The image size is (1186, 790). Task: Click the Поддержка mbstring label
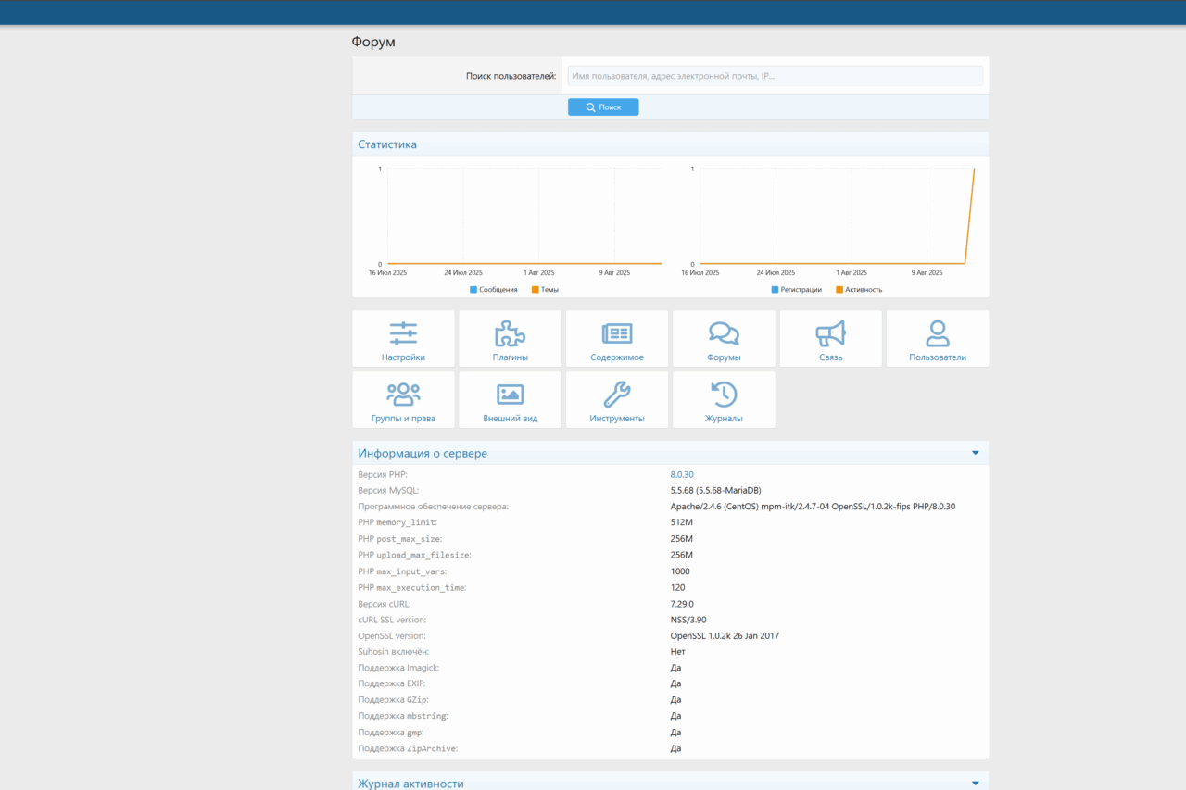404,716
